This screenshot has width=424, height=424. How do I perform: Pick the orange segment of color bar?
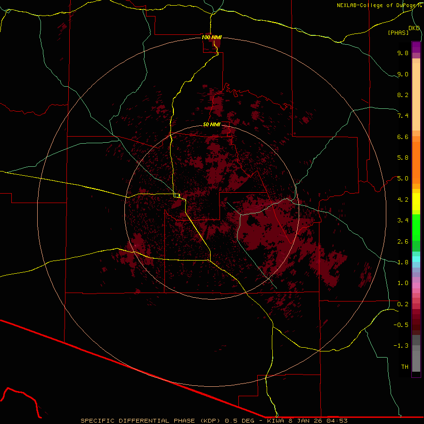[x=416, y=163]
